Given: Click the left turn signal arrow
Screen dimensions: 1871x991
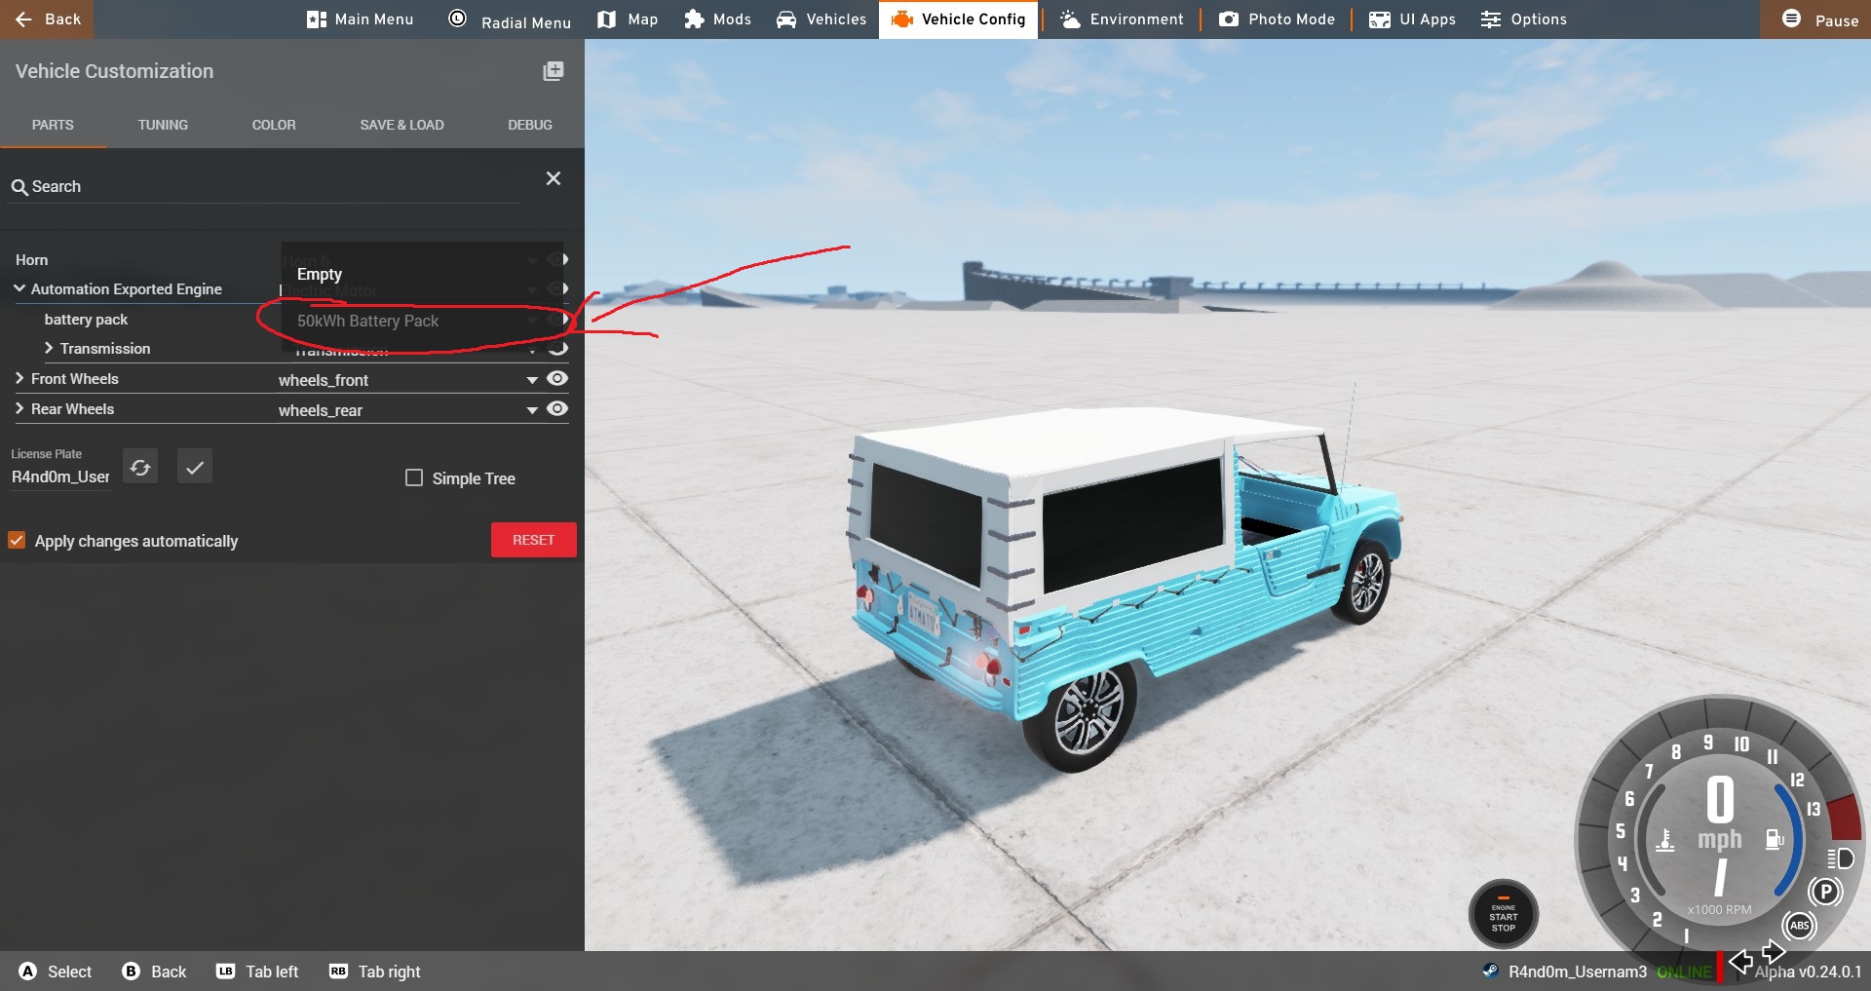Looking at the screenshot, I should [1740, 963].
